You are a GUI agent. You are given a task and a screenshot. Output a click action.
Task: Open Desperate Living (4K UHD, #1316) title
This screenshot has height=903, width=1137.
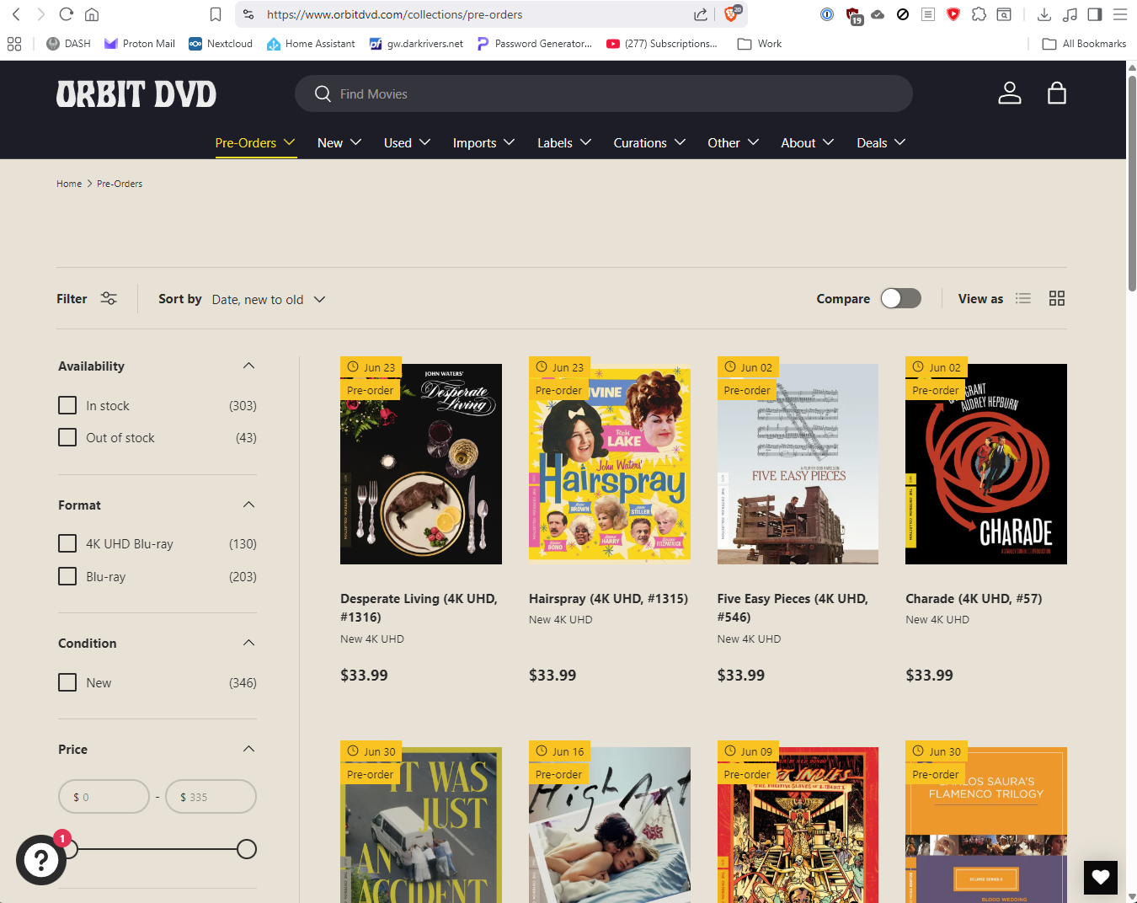tap(419, 607)
